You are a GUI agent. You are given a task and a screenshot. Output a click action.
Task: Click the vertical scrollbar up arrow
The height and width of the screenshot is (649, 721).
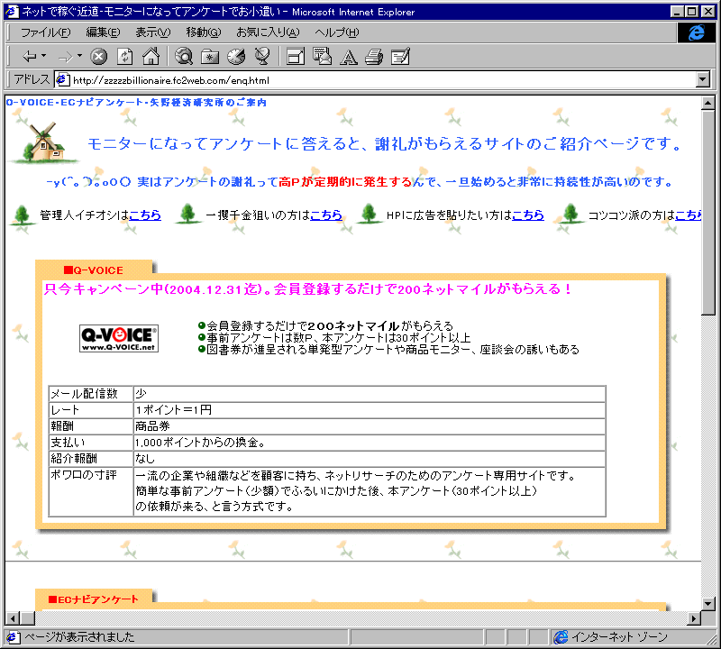point(708,103)
